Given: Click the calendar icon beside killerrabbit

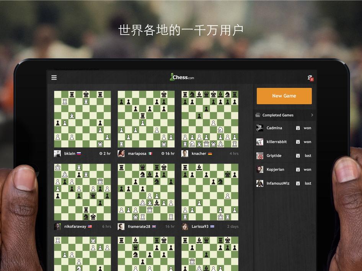Looking at the screenshot, I should 297,141.
